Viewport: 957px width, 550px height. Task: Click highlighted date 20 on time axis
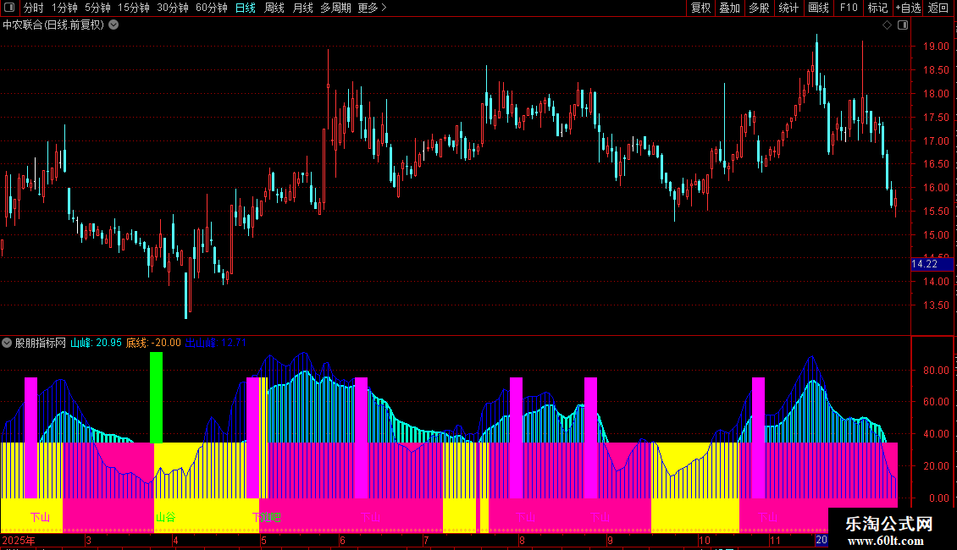pyautogui.click(x=821, y=540)
